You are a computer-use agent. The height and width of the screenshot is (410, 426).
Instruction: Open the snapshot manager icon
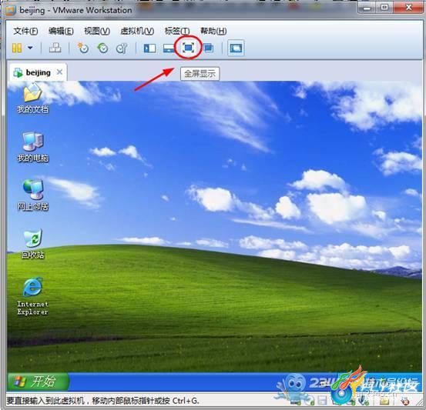[122, 48]
